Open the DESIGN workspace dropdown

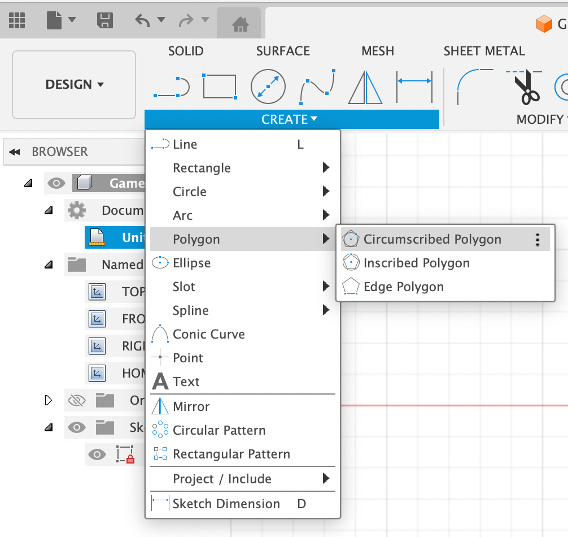(74, 84)
